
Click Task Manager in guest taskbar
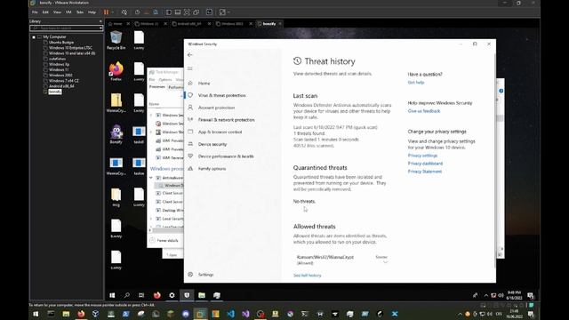coord(217,295)
